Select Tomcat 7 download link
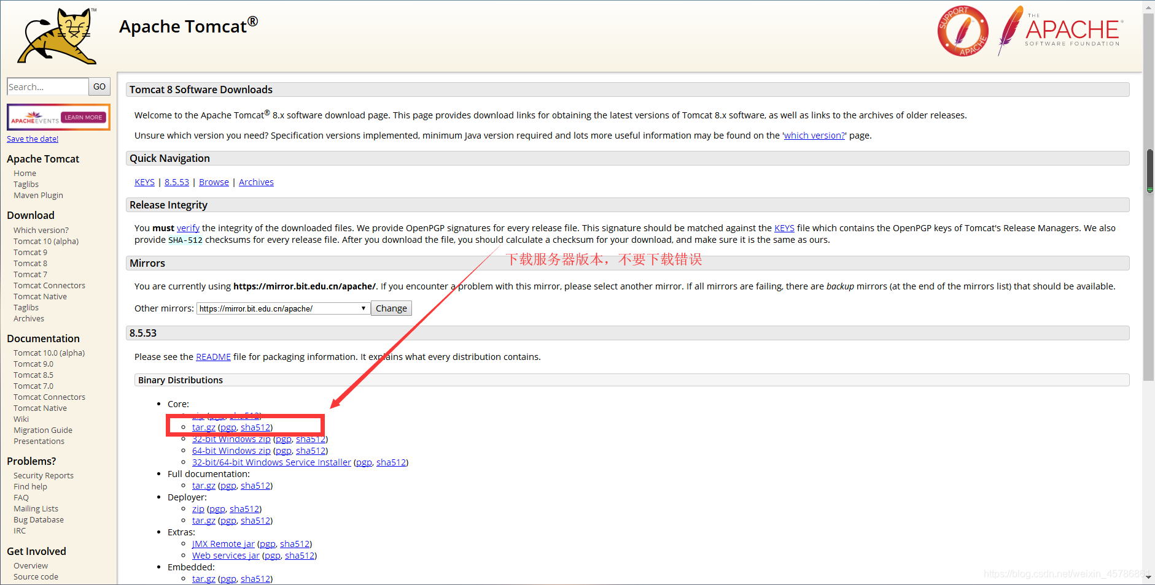Image resolution: width=1155 pixels, height=585 pixels. coord(30,275)
